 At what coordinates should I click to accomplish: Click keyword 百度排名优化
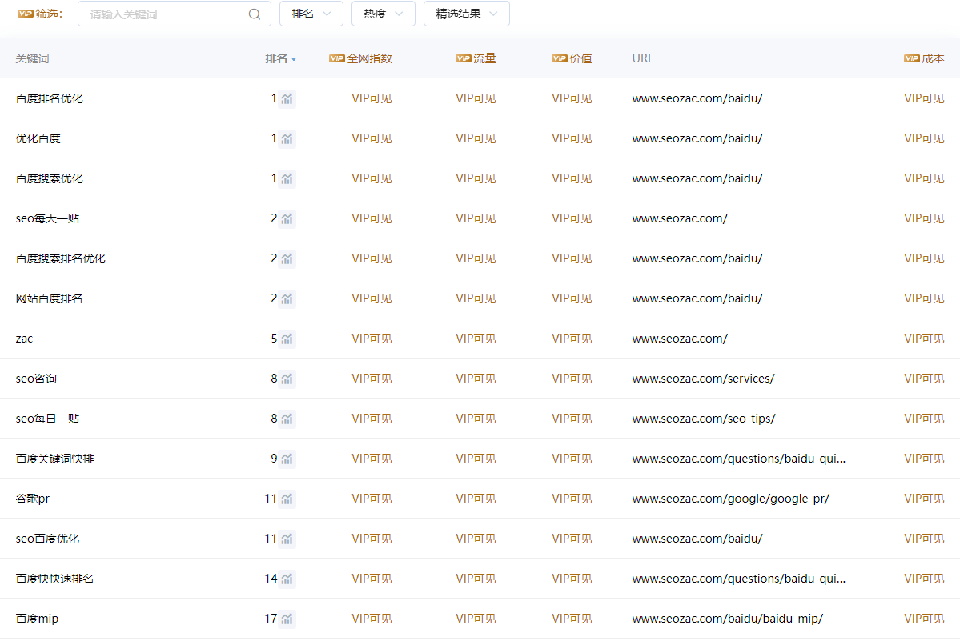coord(49,98)
